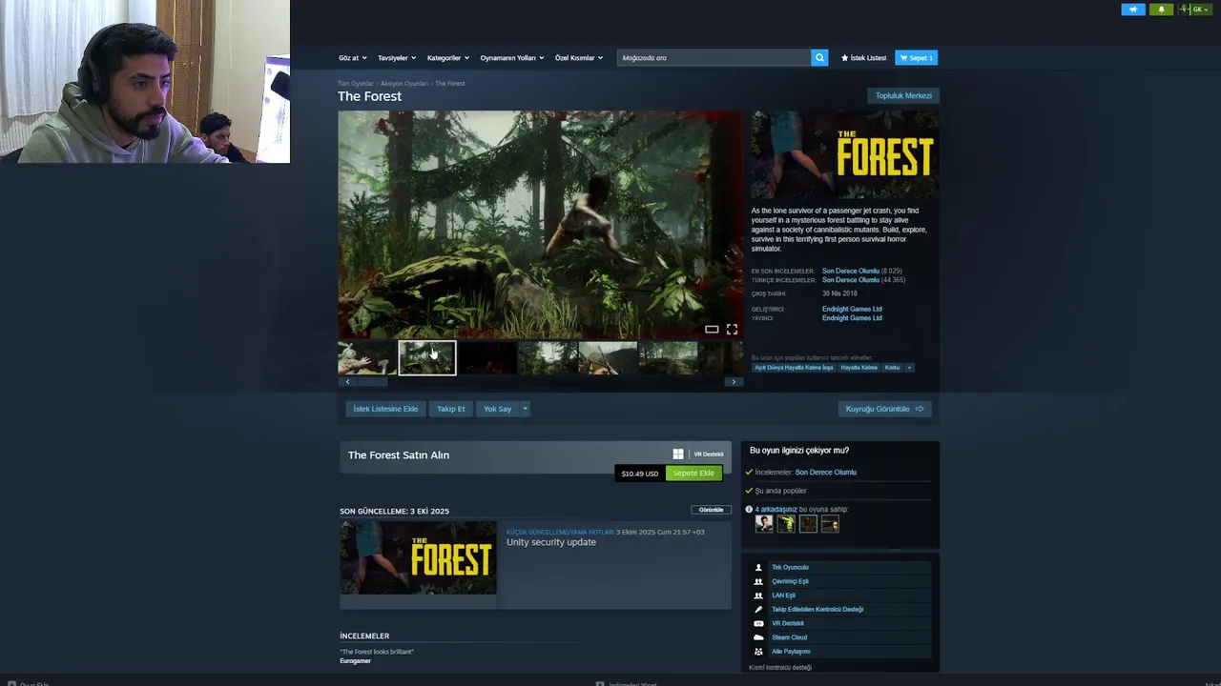Open developer Endnight Games Ltd link
The width and height of the screenshot is (1221, 686).
(852, 309)
